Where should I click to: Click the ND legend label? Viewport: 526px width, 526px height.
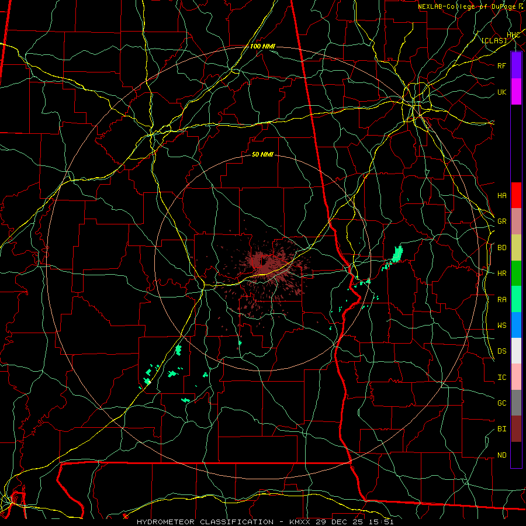coord(501,455)
